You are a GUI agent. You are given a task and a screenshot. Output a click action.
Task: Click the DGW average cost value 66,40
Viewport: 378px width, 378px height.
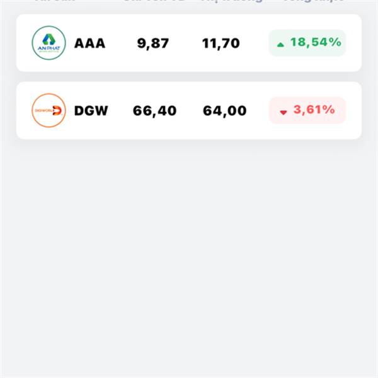[154, 111]
